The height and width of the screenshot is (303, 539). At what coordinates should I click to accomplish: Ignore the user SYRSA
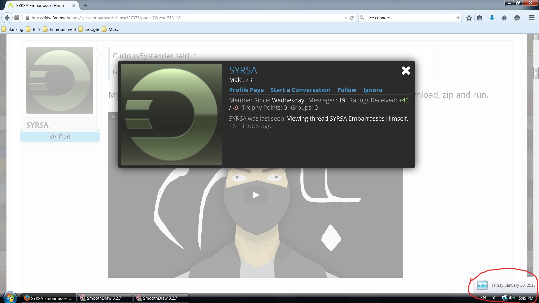coord(373,90)
